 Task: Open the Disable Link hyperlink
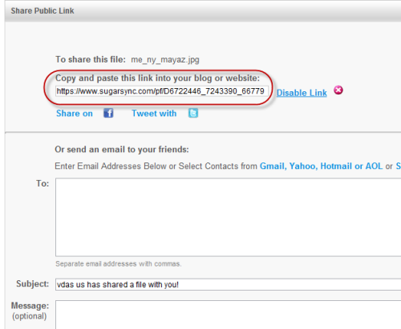[x=302, y=93]
